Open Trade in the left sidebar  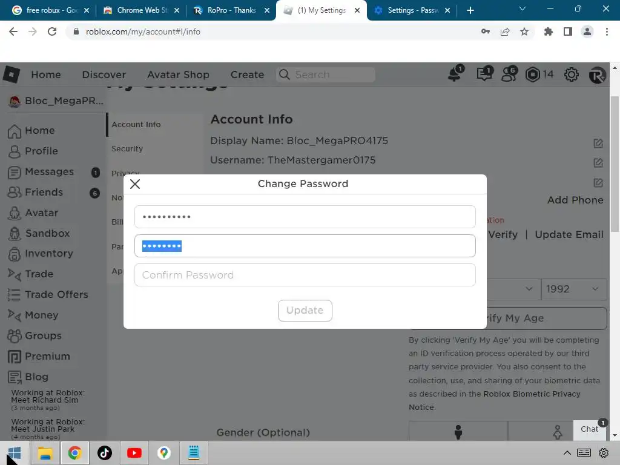pyautogui.click(x=30, y=274)
